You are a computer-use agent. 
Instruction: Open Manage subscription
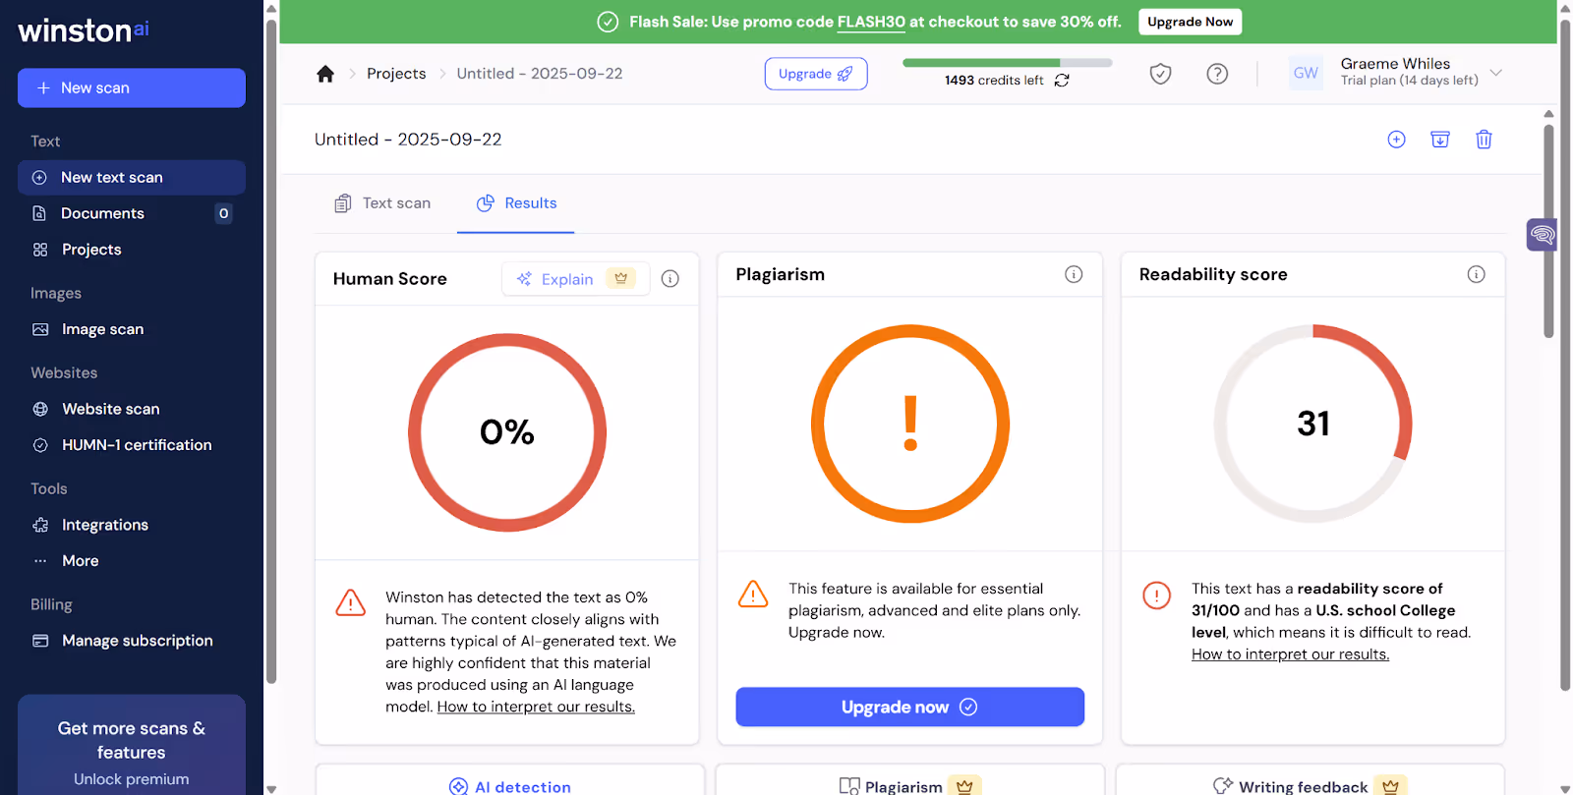(x=132, y=641)
